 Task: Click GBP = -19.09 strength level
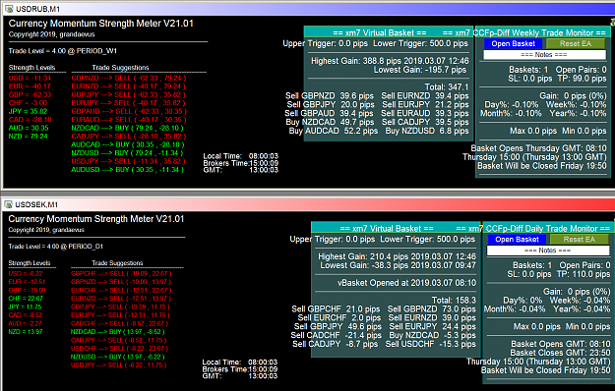27,291
